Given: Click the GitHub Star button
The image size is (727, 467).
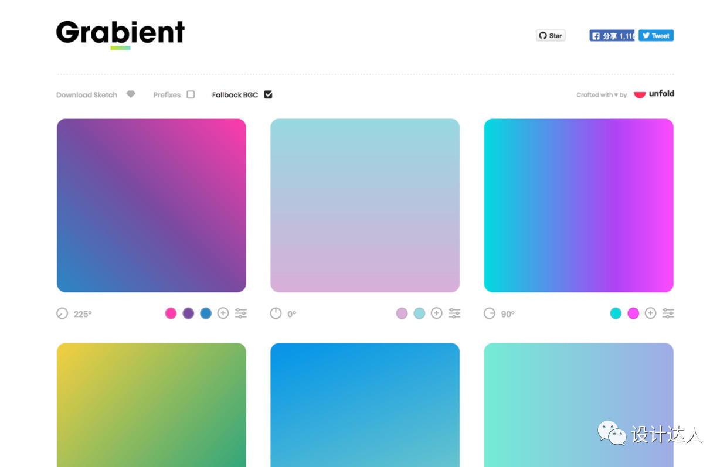Looking at the screenshot, I should [x=551, y=36].
